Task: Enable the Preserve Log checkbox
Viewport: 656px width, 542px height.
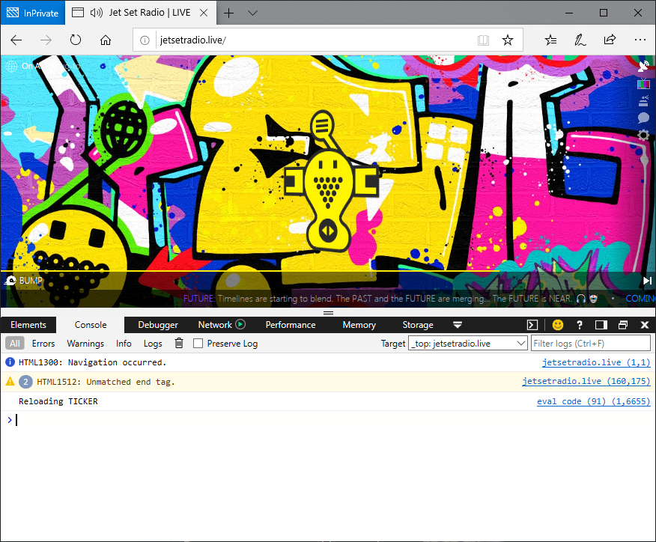Action: (x=198, y=344)
